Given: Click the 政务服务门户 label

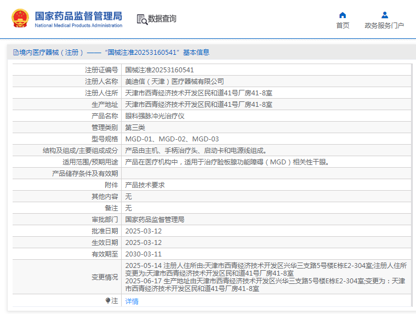Looking at the screenshot, I should 384,25.
